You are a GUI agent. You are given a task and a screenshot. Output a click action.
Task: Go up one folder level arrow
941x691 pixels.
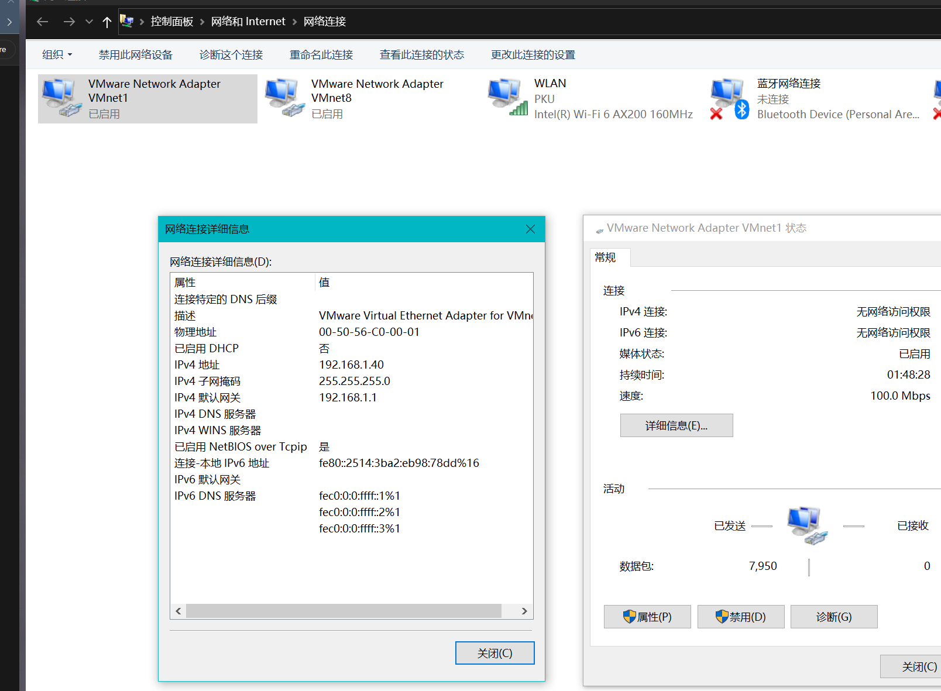(107, 22)
